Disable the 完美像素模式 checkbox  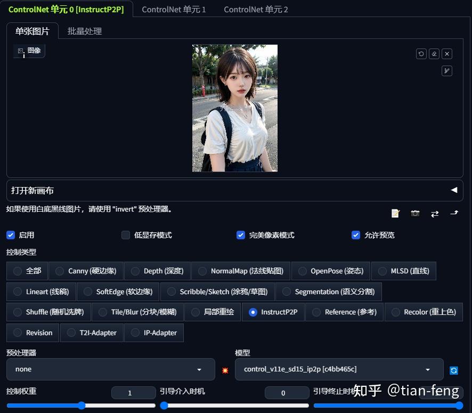241,235
